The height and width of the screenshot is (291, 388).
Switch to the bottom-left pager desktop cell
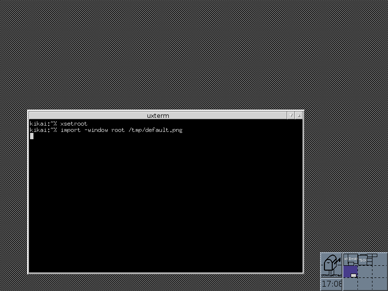351,283
